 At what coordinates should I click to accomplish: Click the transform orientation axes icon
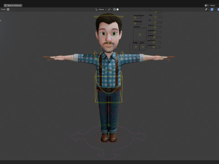tap(96, 10)
